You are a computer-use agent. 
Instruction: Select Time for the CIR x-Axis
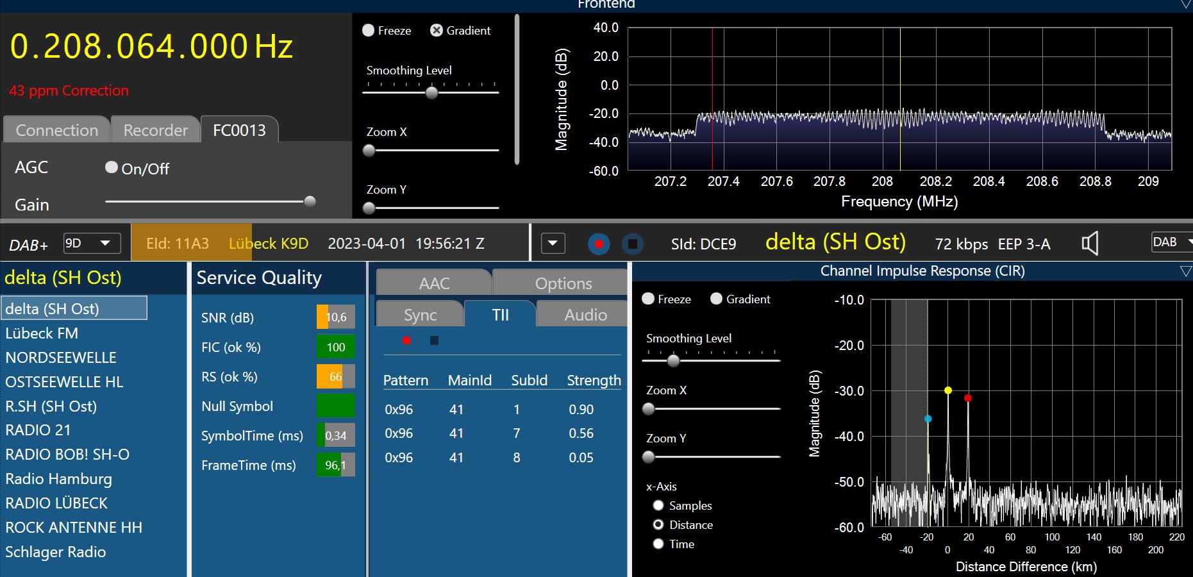point(658,544)
